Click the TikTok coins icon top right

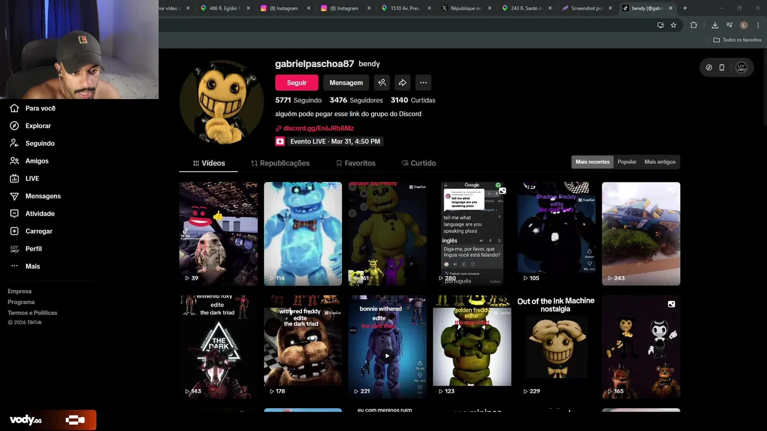point(709,68)
